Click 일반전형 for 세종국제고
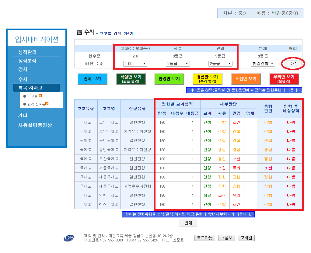311x253 pixels. click(137, 177)
